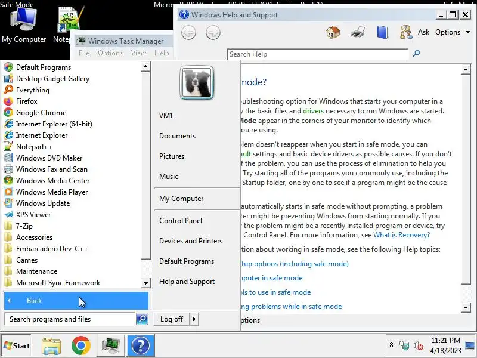Open the File menu in Task Manager
The height and width of the screenshot is (358, 477).
(x=84, y=53)
